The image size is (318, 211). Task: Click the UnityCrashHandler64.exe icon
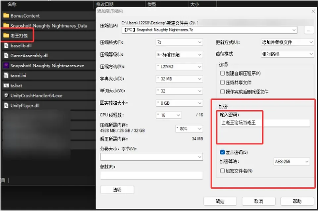(6, 95)
